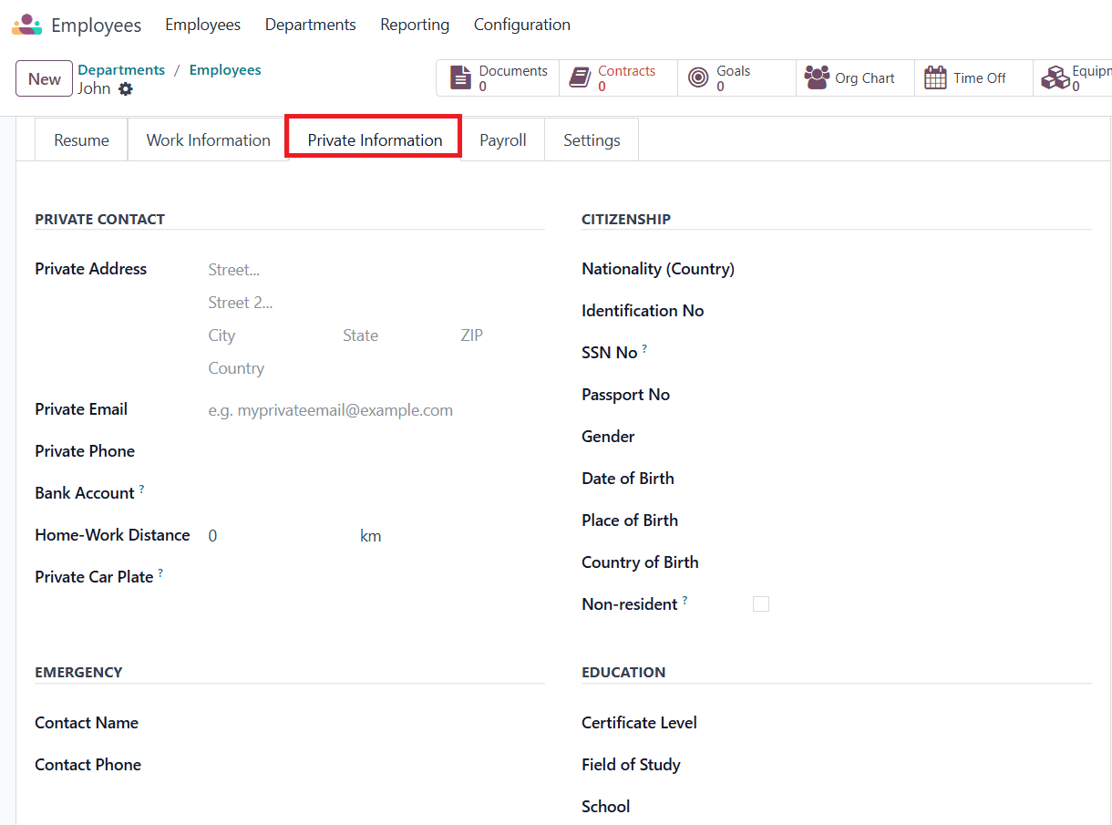Show the Private Car Plate help icon
The height and width of the screenshot is (825, 1112).
[x=160, y=572]
